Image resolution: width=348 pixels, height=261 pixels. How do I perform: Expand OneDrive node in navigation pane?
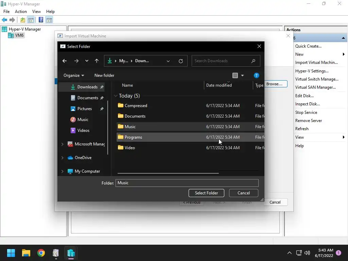[63, 158]
